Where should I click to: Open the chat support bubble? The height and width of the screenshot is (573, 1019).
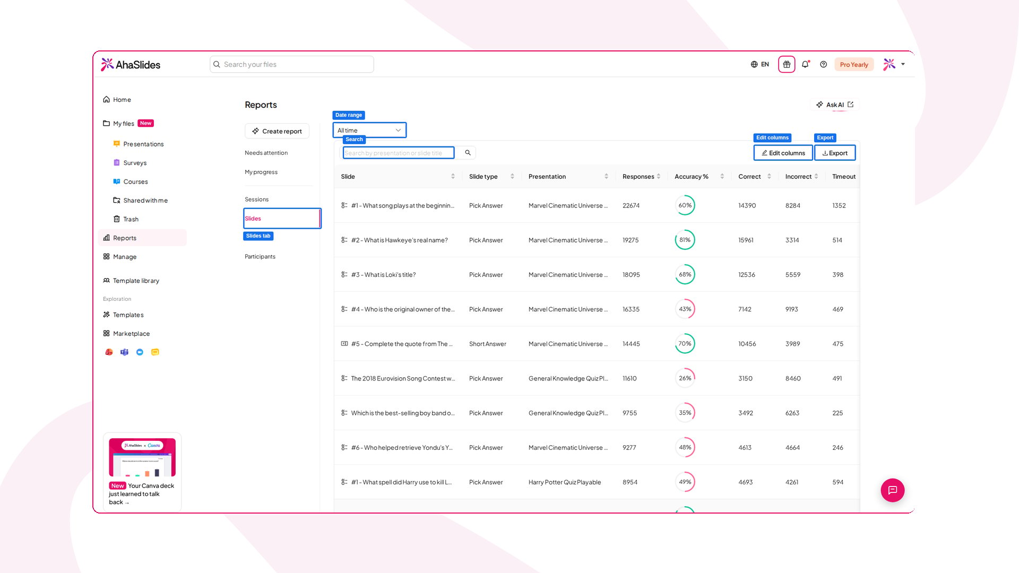[892, 490]
